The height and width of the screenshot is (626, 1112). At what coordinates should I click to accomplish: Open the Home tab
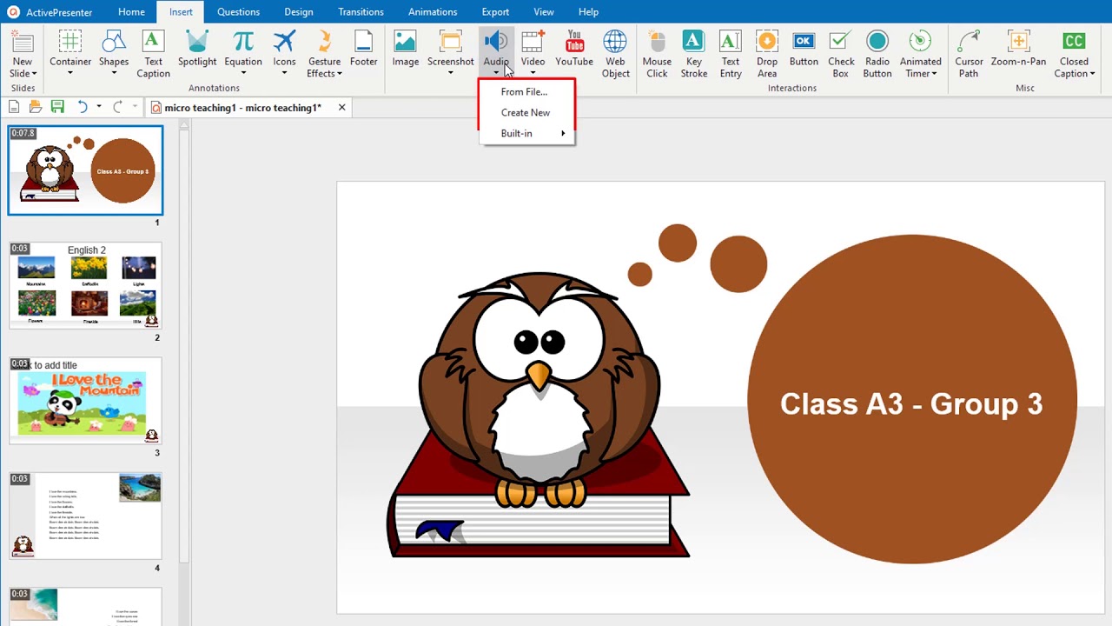click(131, 11)
